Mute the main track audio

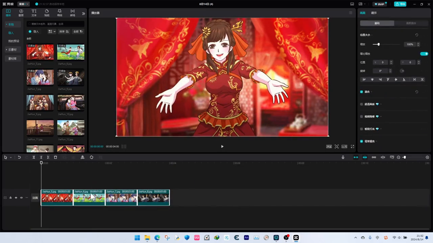(x=21, y=198)
